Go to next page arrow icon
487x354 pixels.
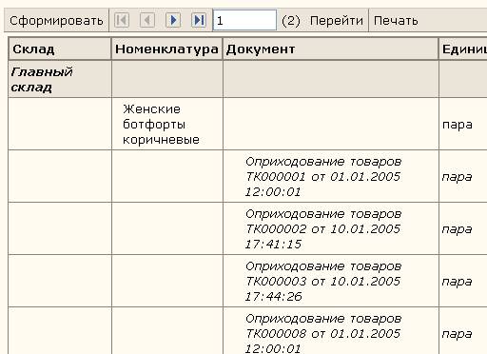tap(173, 20)
